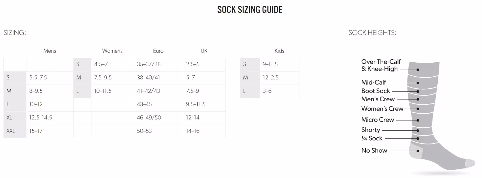
Task: Select the Kids size 12–2.5 cell
Action: pos(271,78)
